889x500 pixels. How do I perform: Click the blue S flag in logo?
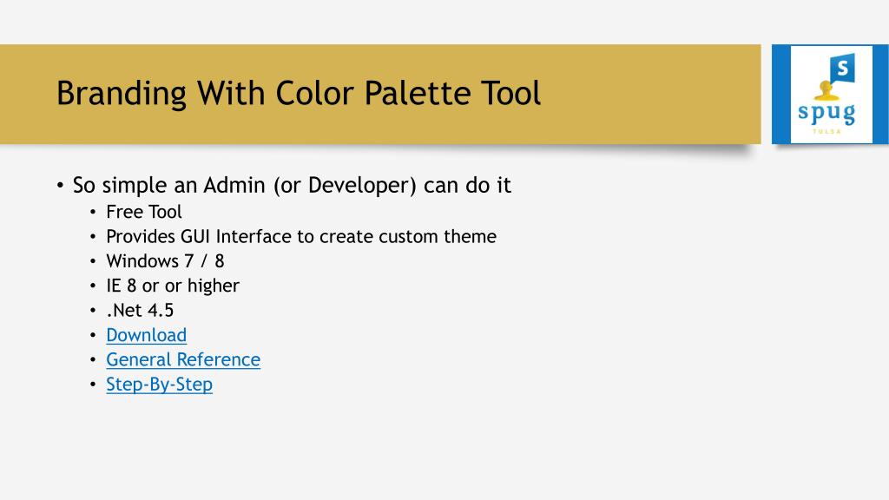(x=842, y=69)
